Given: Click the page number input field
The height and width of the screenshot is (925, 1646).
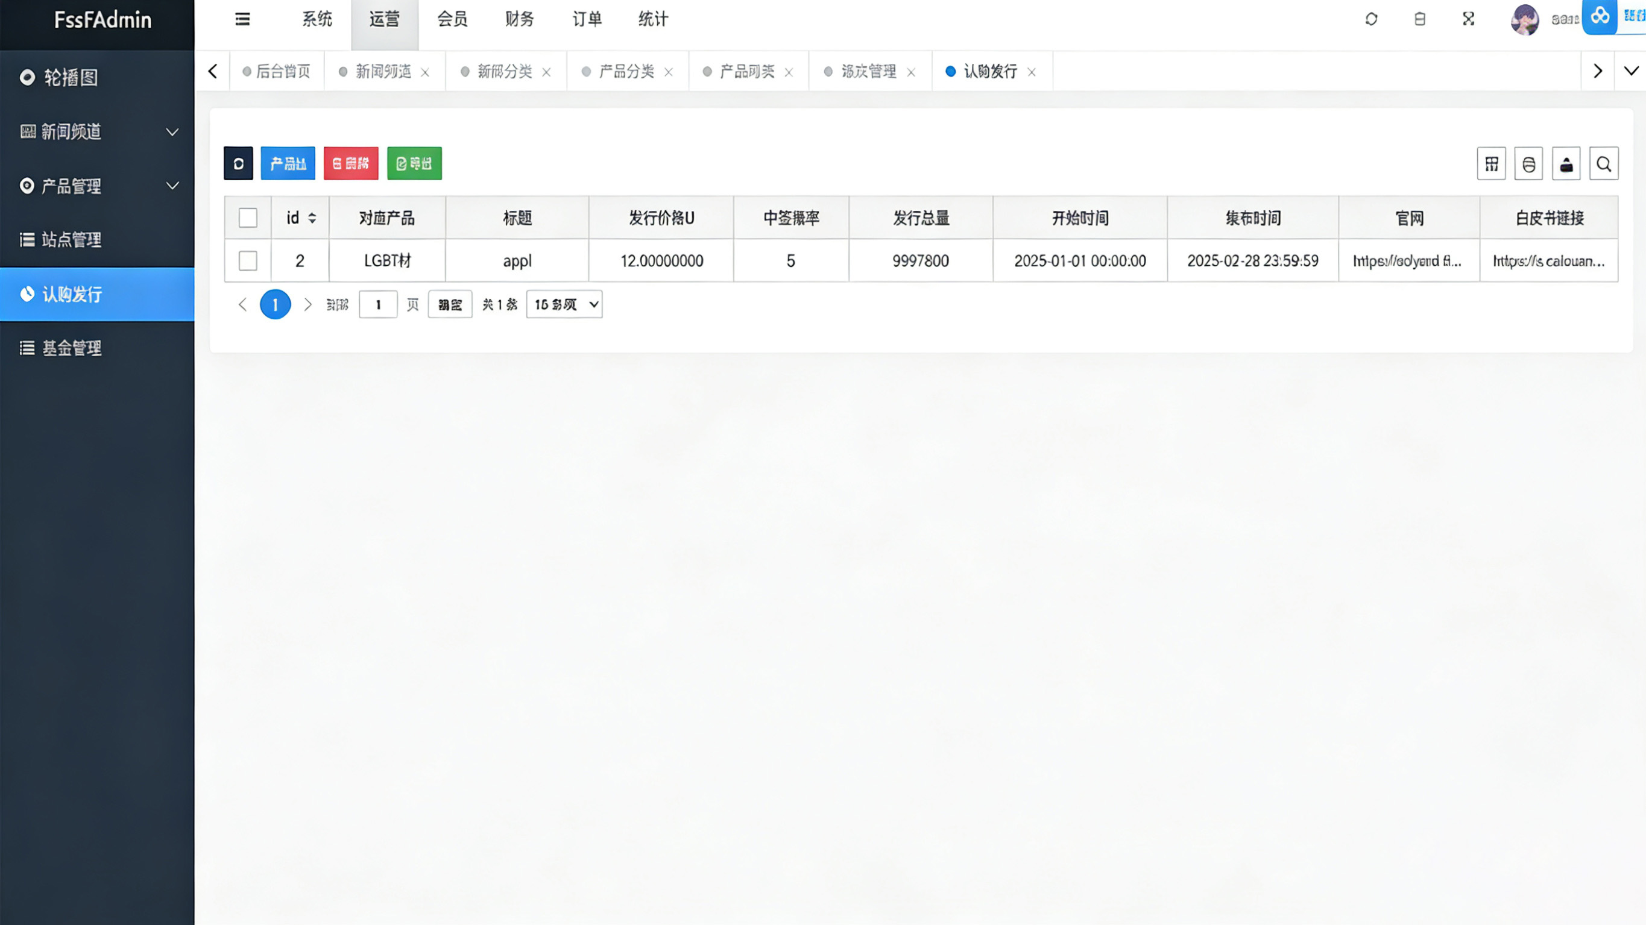Looking at the screenshot, I should coord(377,305).
